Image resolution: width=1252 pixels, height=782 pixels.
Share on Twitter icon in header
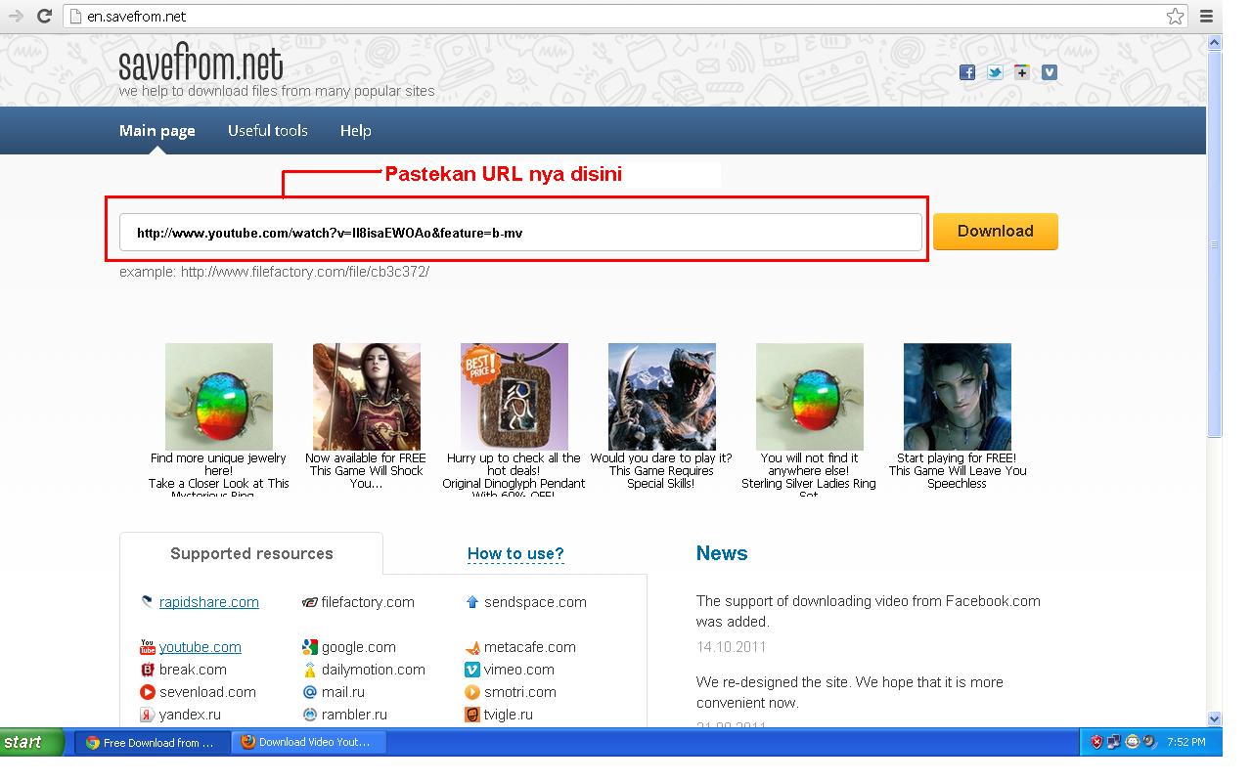995,72
